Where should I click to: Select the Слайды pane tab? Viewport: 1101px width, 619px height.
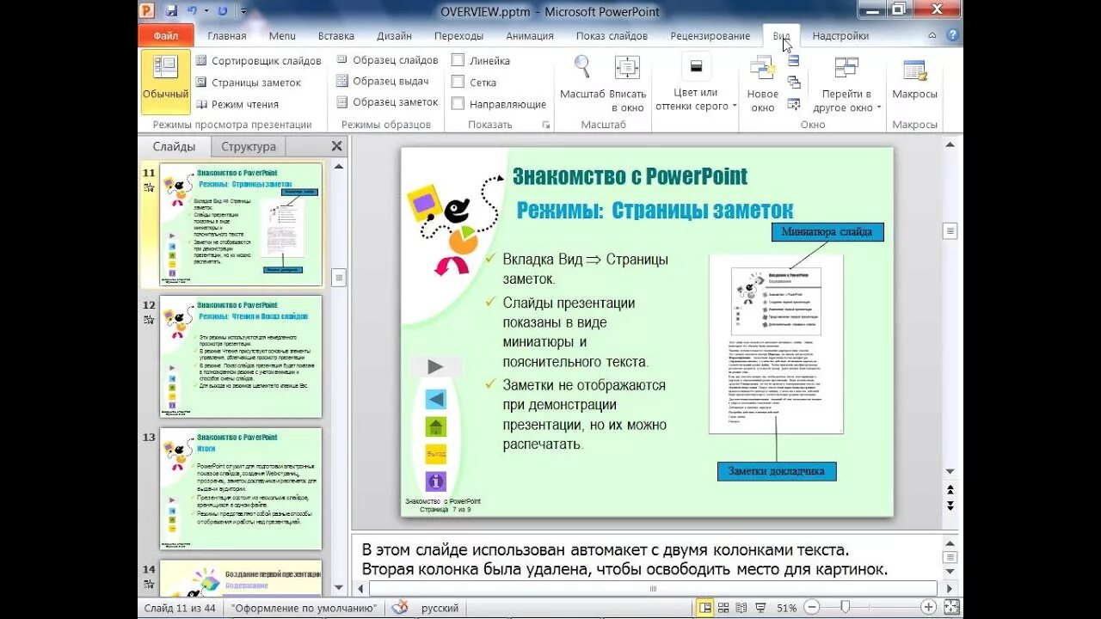[174, 146]
